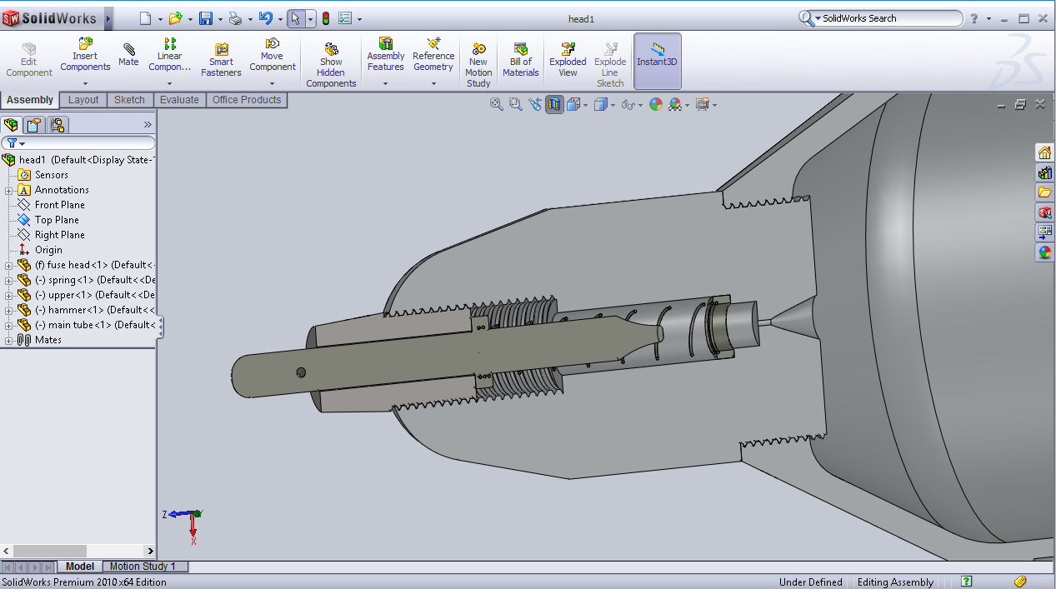Image resolution: width=1056 pixels, height=589 pixels.
Task: Open the Display Style dropdown arrow
Action: click(613, 105)
